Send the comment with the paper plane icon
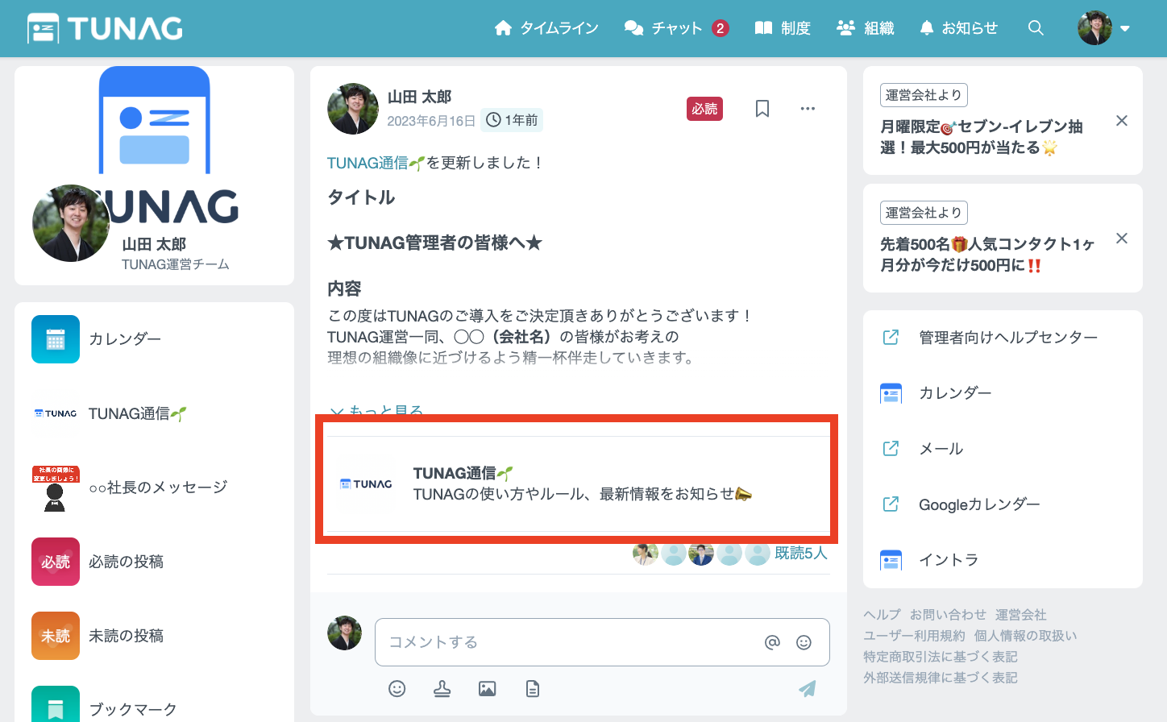 (808, 688)
